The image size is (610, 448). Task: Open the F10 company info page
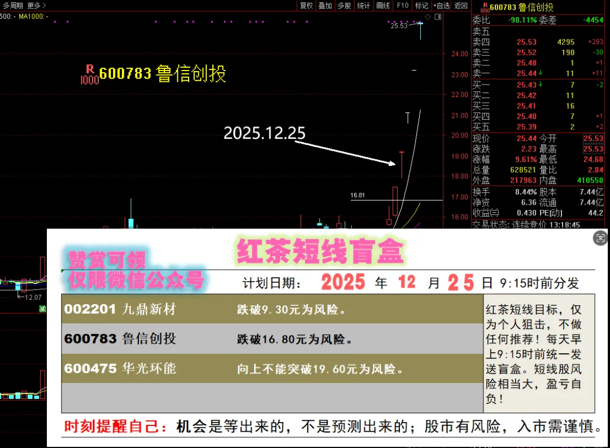pyautogui.click(x=403, y=6)
